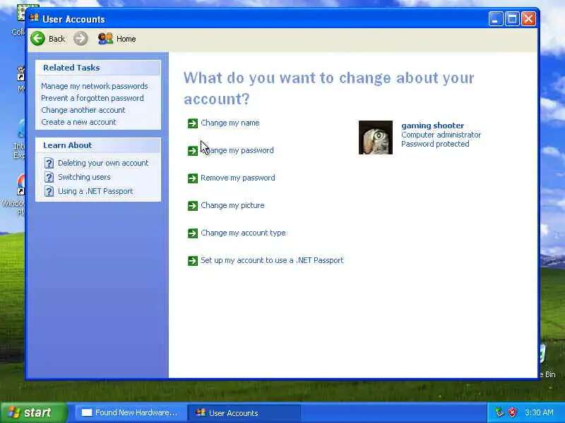The image size is (565, 423).
Task: Open Change my password link
Action: point(237,150)
